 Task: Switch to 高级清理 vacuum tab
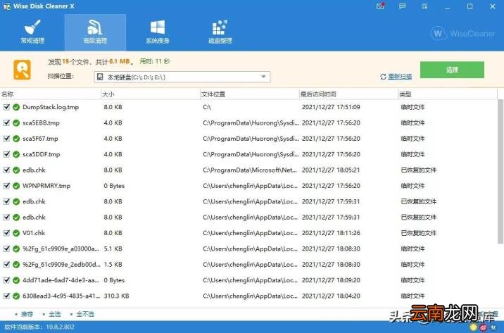95,32
